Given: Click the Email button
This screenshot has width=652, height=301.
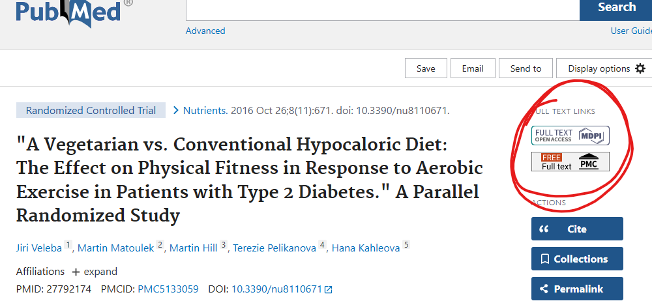Looking at the screenshot, I should 473,68.
